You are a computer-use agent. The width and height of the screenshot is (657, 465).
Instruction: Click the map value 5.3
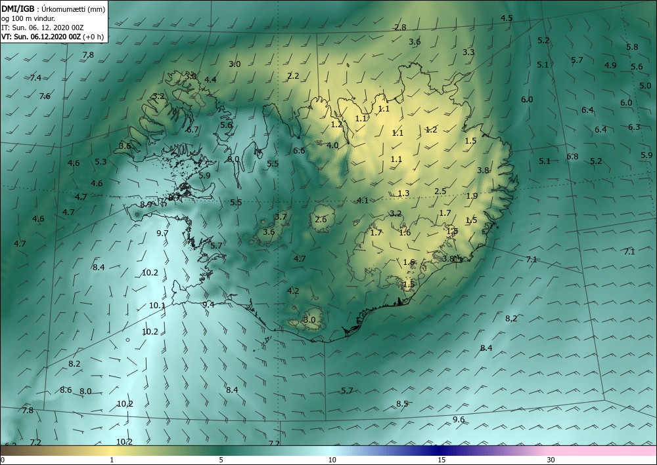tap(101, 162)
